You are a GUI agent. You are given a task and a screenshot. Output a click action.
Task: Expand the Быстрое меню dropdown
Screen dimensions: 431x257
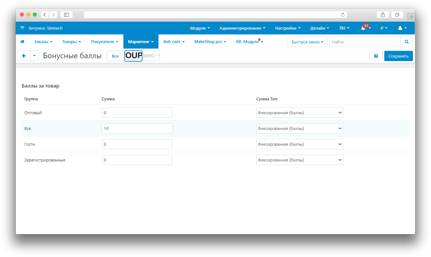pos(307,42)
